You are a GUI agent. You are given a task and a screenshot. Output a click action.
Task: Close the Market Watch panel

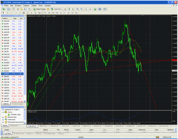25,16
